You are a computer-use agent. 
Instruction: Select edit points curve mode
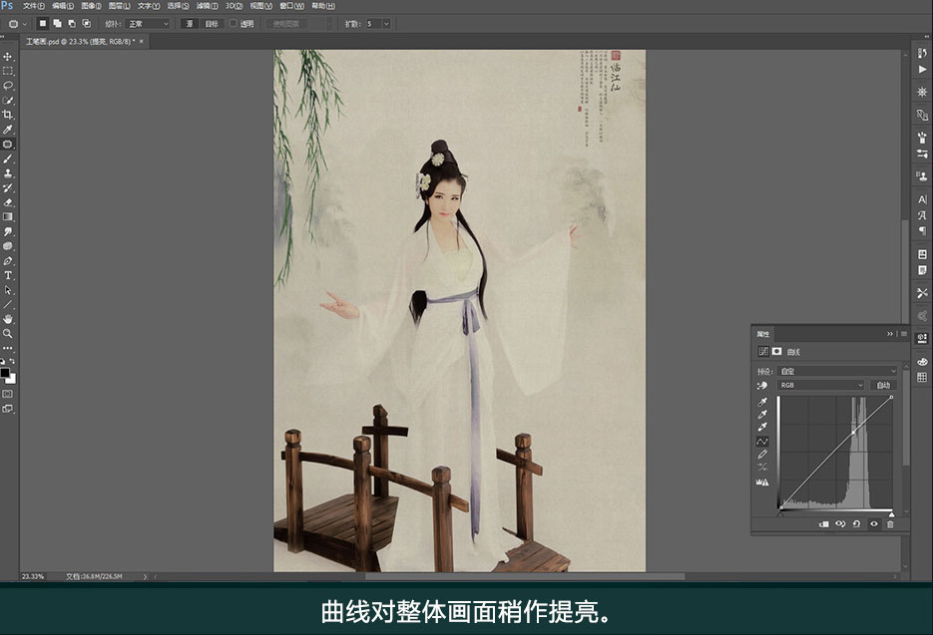pyautogui.click(x=762, y=442)
